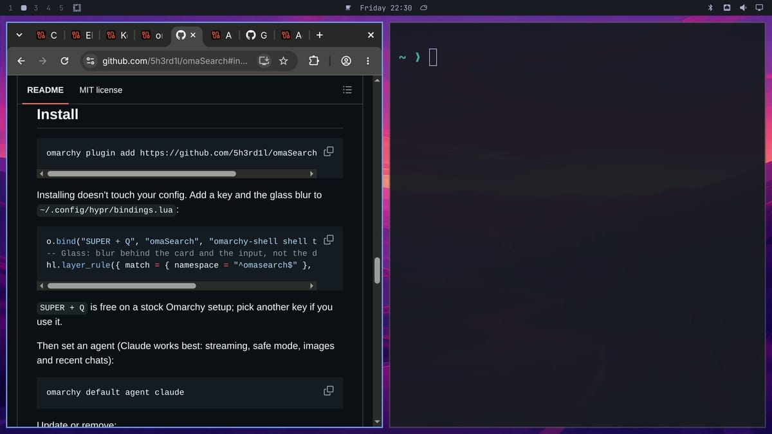
Task: Copy the omarchy default agent claude command
Action: (x=329, y=391)
